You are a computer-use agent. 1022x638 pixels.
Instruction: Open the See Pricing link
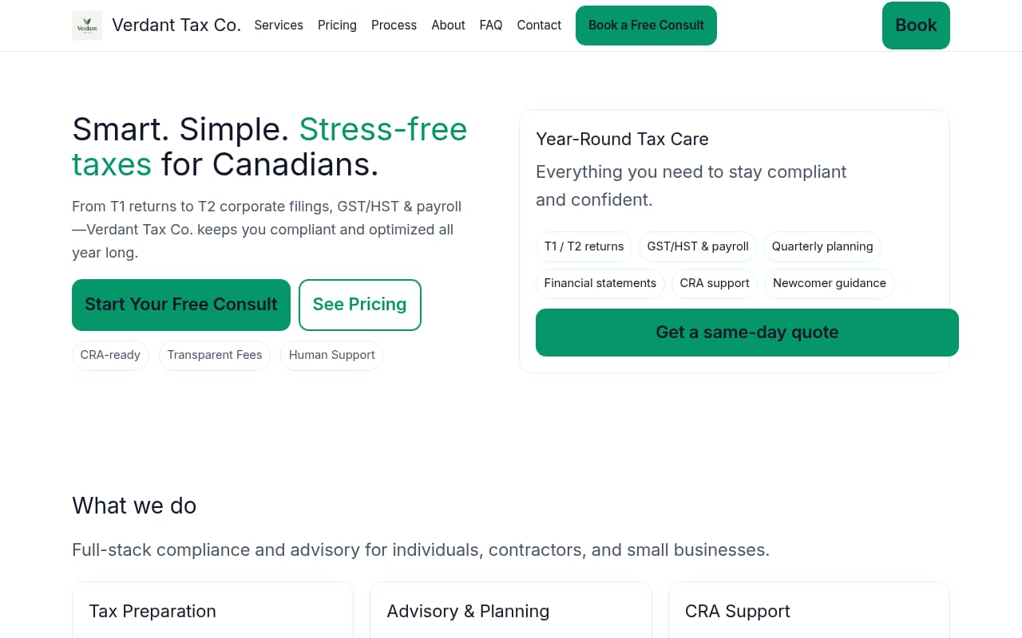(359, 305)
